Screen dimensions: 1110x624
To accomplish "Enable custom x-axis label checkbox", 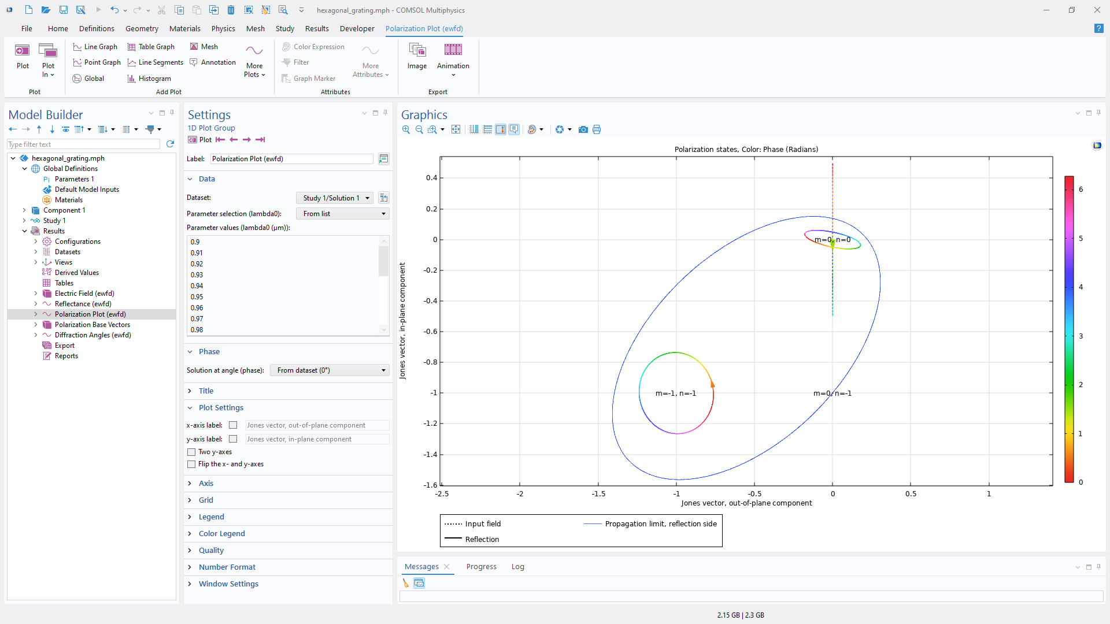I will [233, 425].
